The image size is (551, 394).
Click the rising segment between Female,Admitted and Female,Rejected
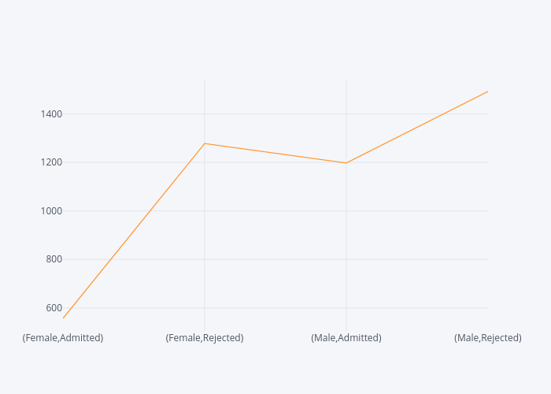[134, 231]
